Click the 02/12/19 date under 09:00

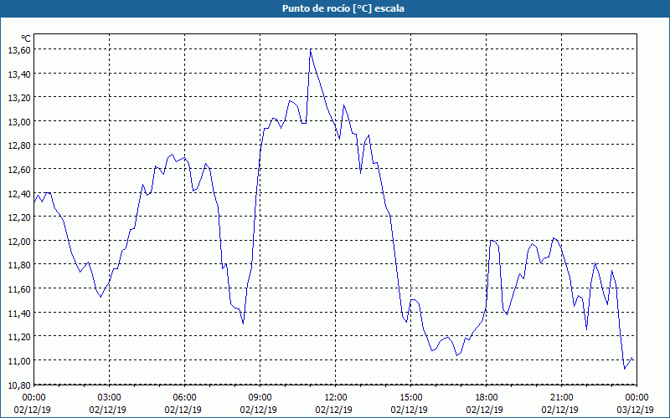(x=258, y=410)
